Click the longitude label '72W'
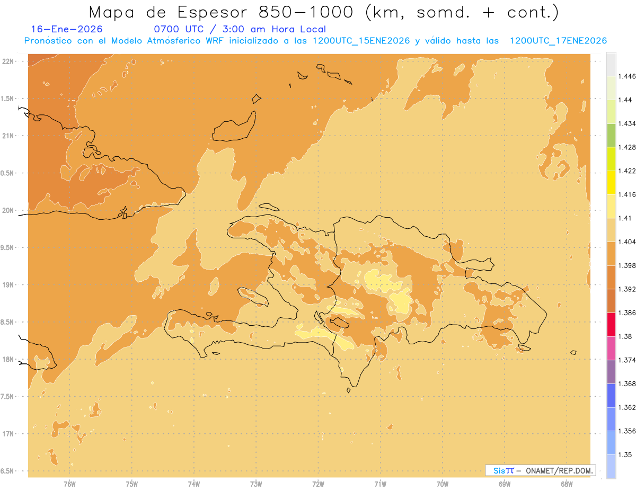The image size is (636, 491). (x=318, y=484)
